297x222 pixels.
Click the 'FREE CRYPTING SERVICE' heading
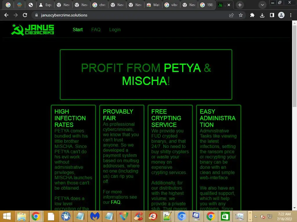point(166,118)
